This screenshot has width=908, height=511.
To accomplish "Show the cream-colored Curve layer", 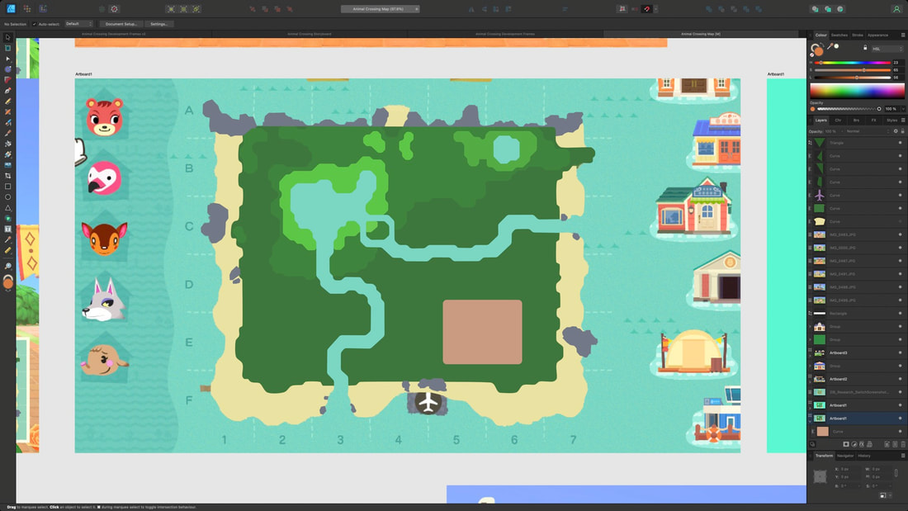I will click(x=900, y=221).
